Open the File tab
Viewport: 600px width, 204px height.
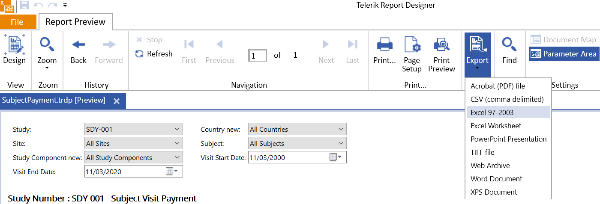pos(17,22)
